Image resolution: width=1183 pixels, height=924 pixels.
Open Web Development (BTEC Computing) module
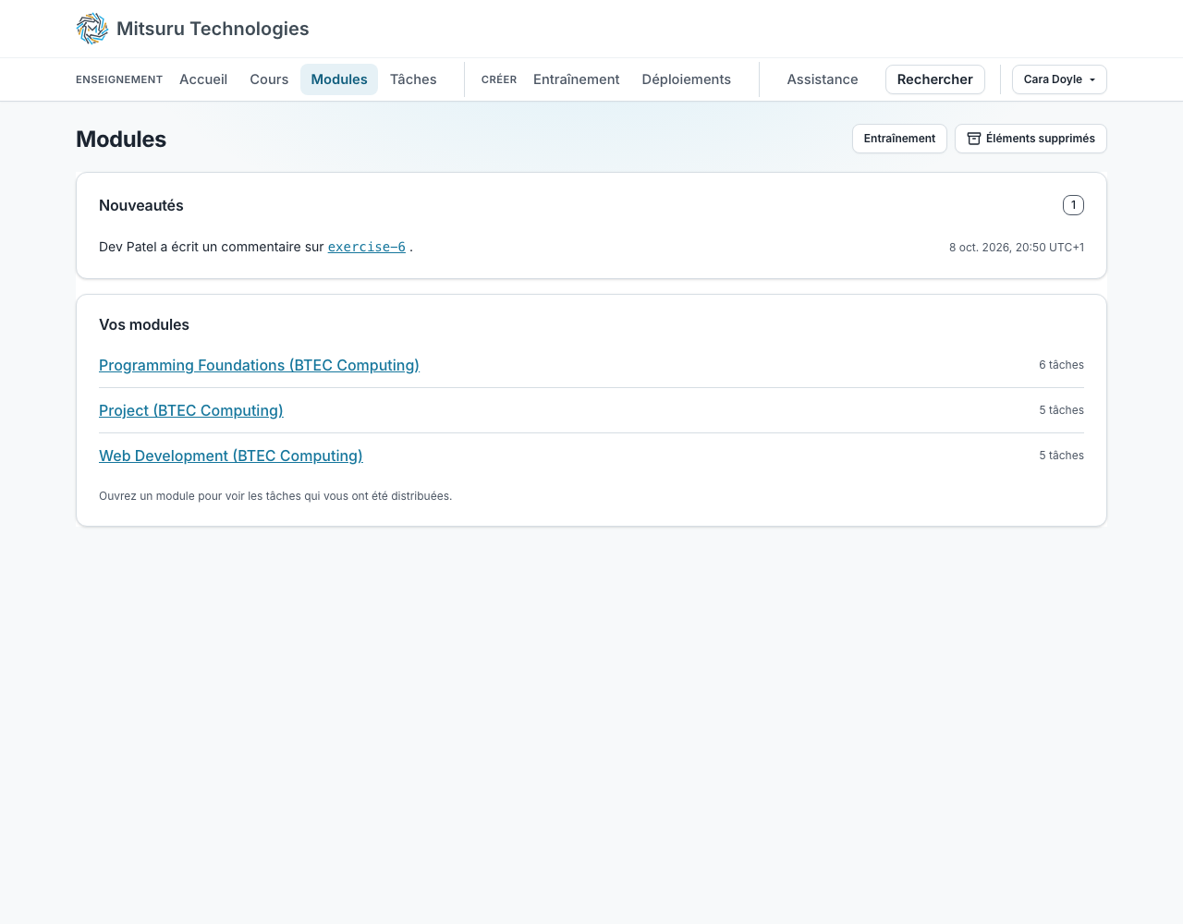coord(231,456)
